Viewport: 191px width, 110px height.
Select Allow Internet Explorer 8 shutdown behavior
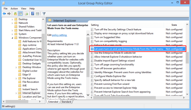pos(118,57)
